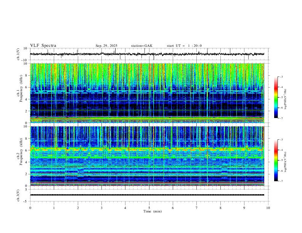This screenshot has height=233, width=302.
Task: Click the ch.1 voltage waveform trace
Action: click(147, 54)
